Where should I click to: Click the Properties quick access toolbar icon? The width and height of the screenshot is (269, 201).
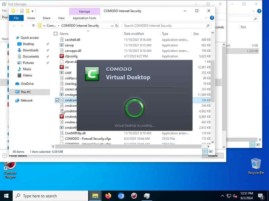tap(22, 11)
